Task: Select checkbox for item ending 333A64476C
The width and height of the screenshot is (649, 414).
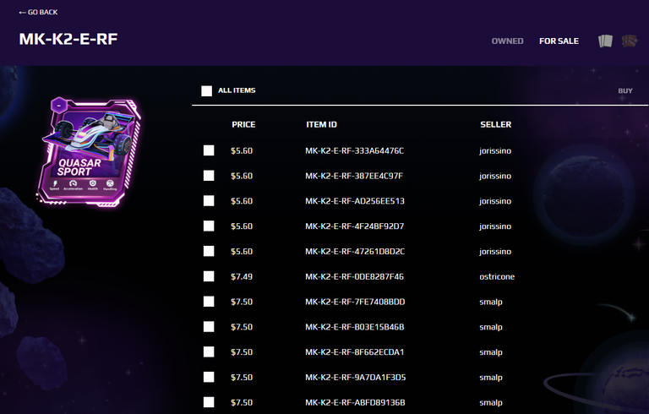Action: click(x=209, y=150)
